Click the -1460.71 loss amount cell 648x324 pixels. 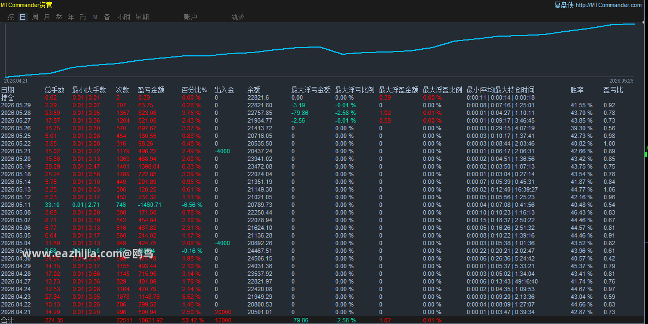pos(150,205)
